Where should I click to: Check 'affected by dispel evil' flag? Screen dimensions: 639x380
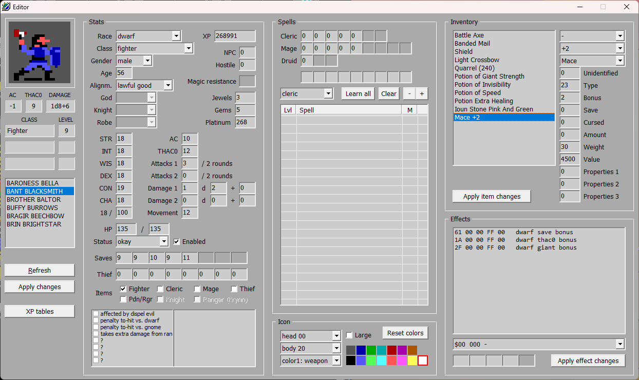click(96, 314)
